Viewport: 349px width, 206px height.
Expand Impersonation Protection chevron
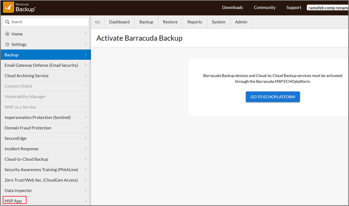coord(86,117)
